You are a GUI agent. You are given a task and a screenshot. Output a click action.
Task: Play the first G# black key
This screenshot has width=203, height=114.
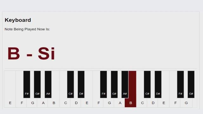click(x=37, y=84)
